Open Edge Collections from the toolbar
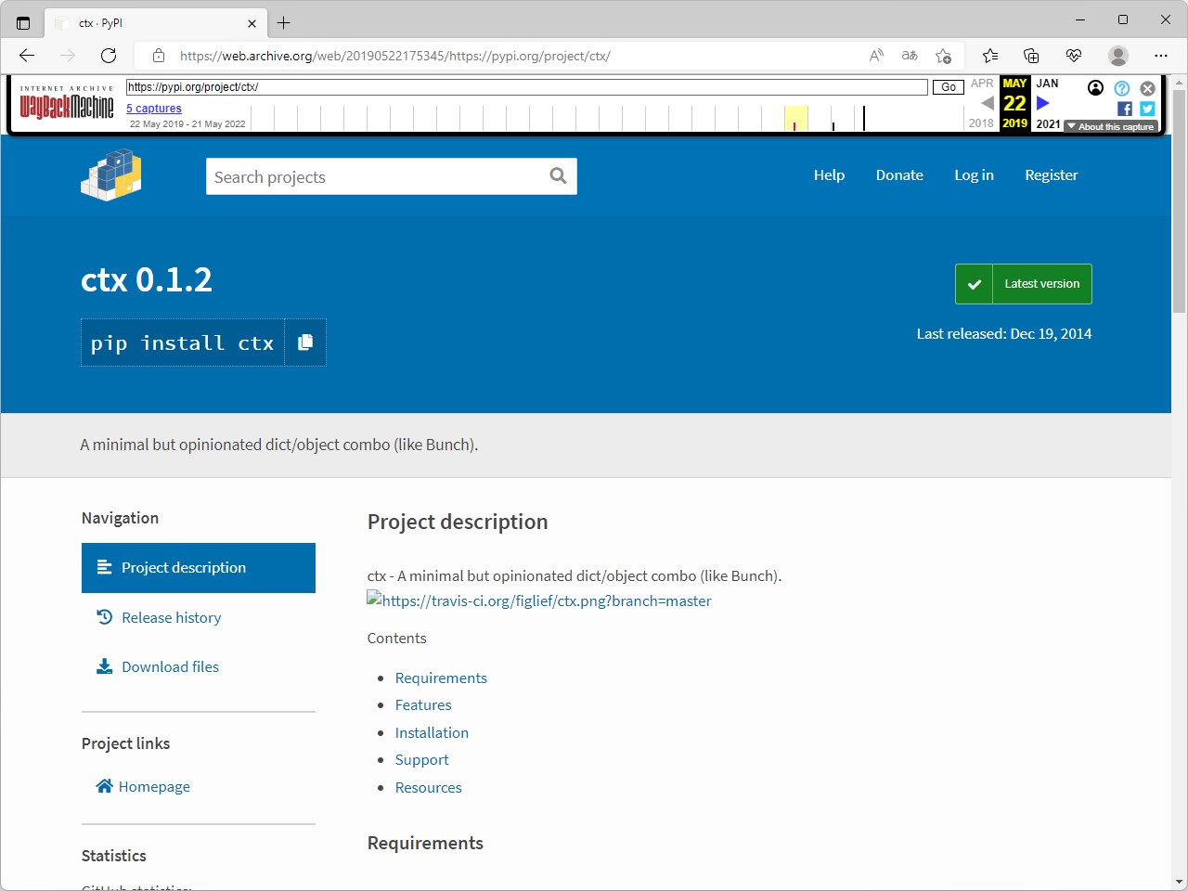 coord(1032,56)
